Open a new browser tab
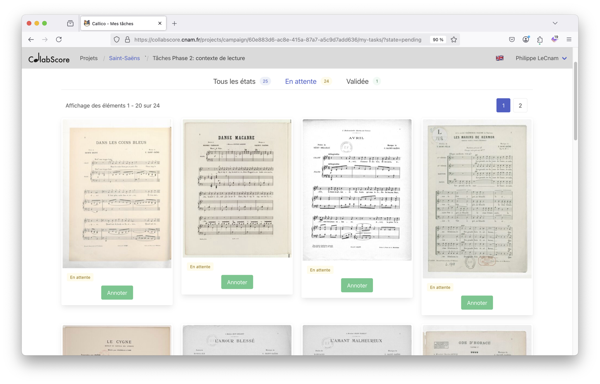 (175, 24)
